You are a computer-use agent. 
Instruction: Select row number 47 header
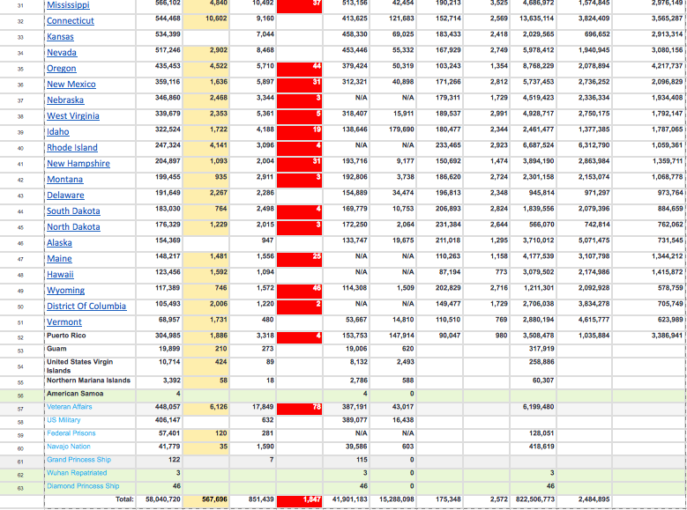tap(20, 259)
